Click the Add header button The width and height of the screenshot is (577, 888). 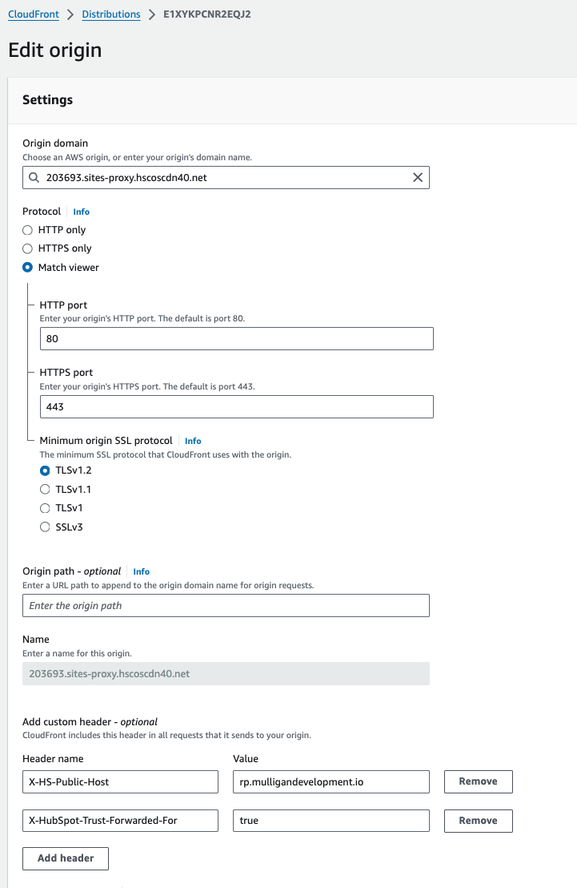pos(65,858)
